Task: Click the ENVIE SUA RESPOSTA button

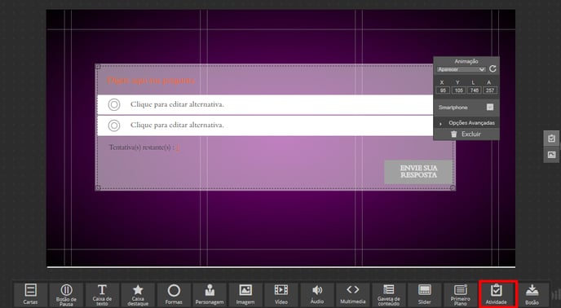Action: (x=418, y=172)
